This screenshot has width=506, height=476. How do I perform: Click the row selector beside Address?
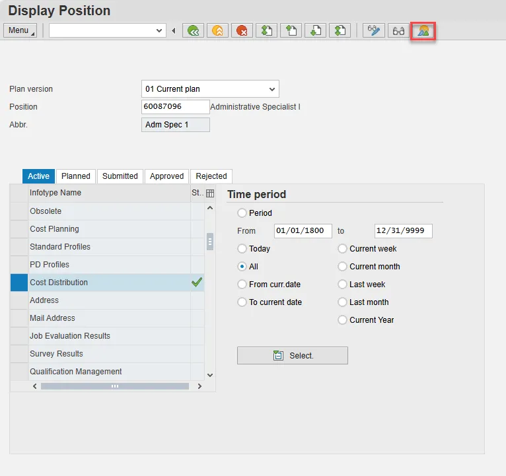coord(19,300)
